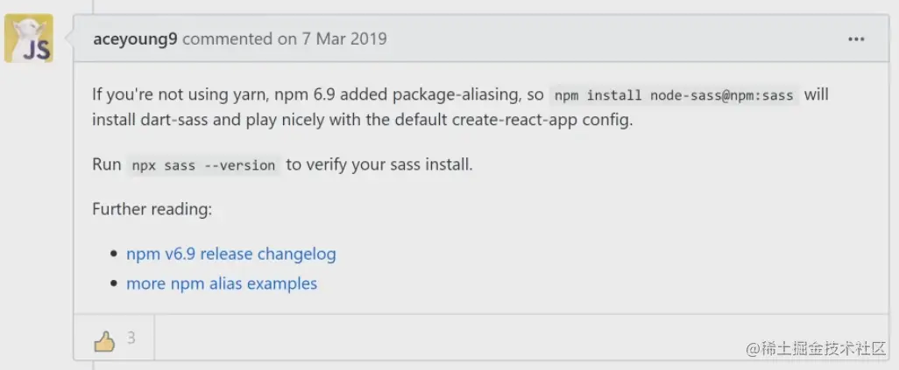This screenshot has height=370, width=899.
Task: Click the word 'commented' in the header
Action: click(227, 38)
